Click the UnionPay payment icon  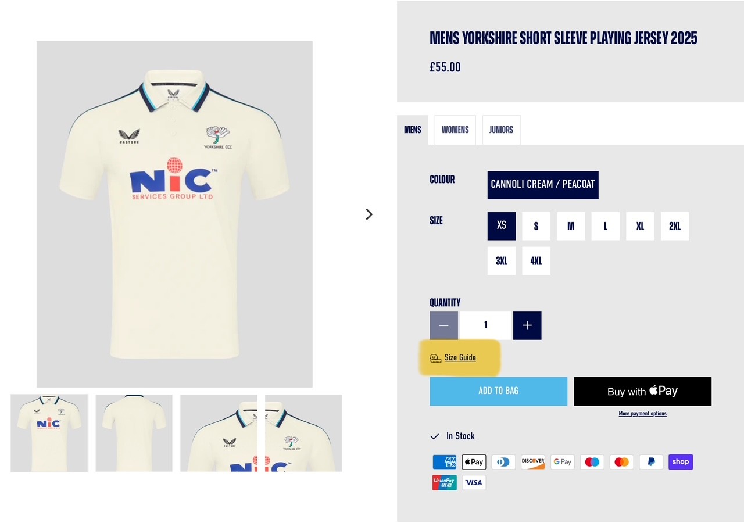pos(445,482)
